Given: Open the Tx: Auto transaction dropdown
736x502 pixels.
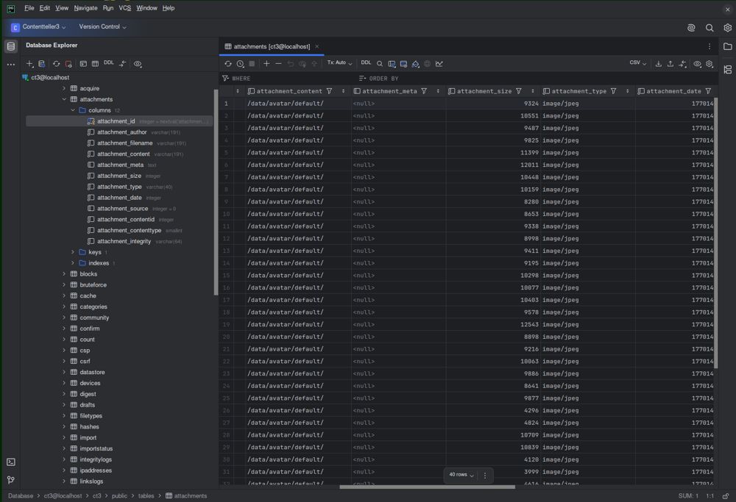Looking at the screenshot, I should [339, 62].
